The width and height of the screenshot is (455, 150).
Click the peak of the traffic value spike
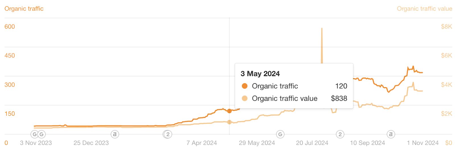pos(322,29)
